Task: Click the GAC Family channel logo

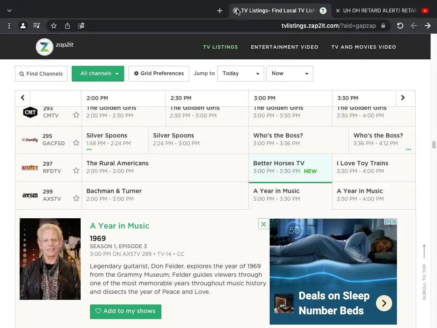Action: point(30,140)
